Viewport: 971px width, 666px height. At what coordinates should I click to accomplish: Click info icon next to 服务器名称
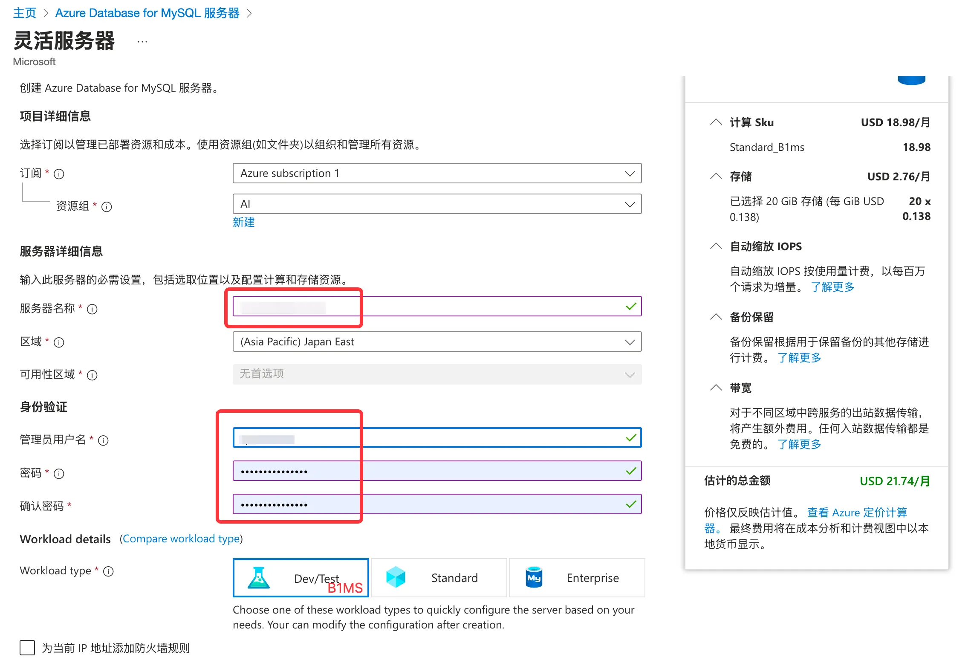(92, 309)
